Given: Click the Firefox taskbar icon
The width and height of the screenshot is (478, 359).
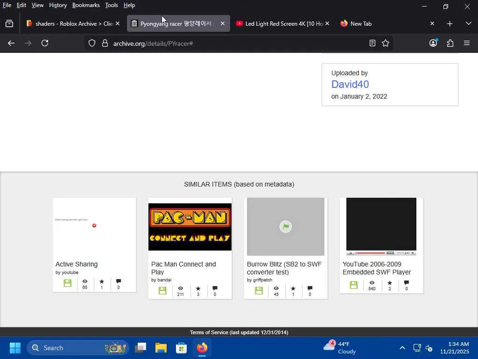Looking at the screenshot, I should [x=202, y=348].
